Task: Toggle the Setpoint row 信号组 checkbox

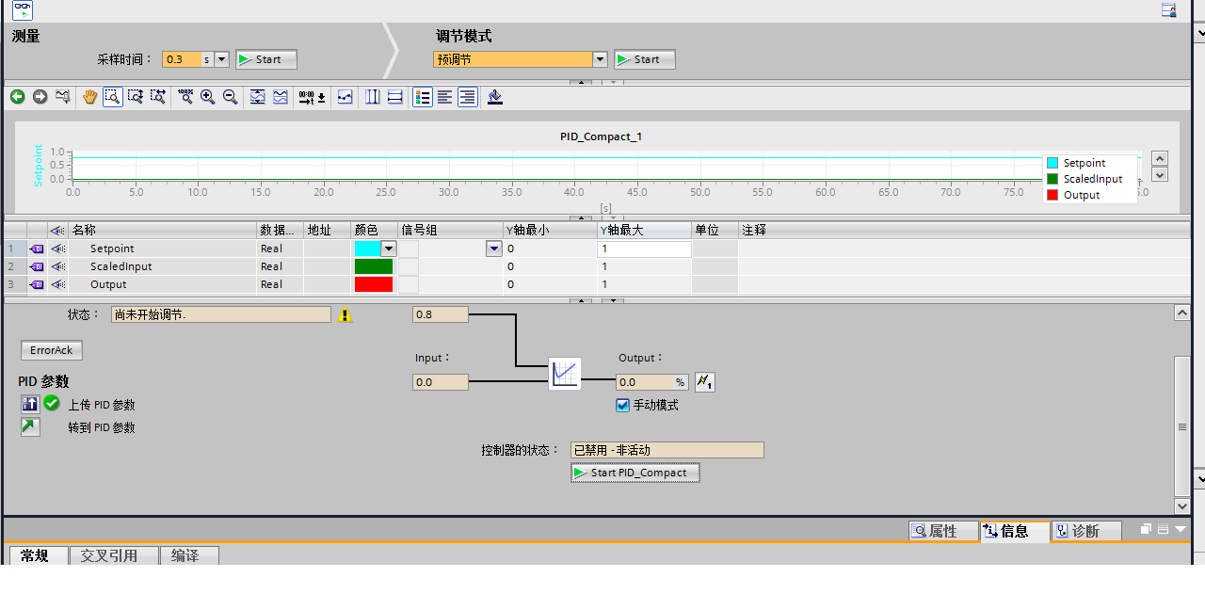Action: tap(409, 249)
